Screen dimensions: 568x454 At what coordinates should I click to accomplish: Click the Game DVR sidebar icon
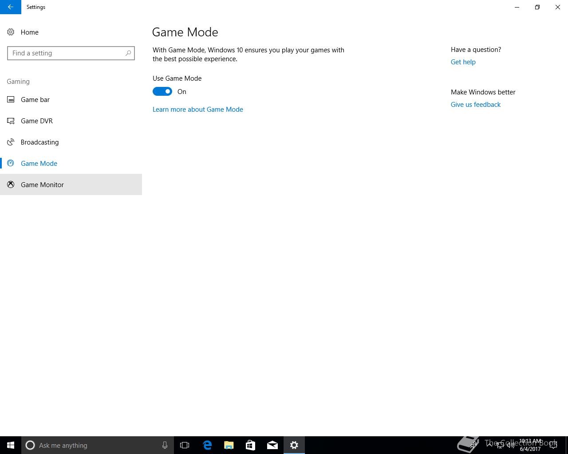[x=11, y=121]
